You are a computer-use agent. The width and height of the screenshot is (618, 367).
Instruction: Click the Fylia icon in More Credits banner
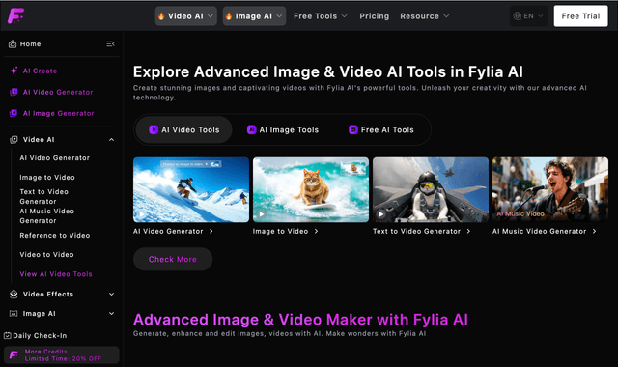pos(14,355)
